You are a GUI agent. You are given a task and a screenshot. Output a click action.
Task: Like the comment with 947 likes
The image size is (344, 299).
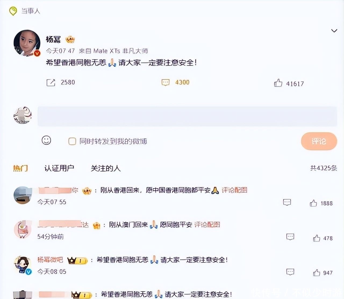[x=317, y=273]
